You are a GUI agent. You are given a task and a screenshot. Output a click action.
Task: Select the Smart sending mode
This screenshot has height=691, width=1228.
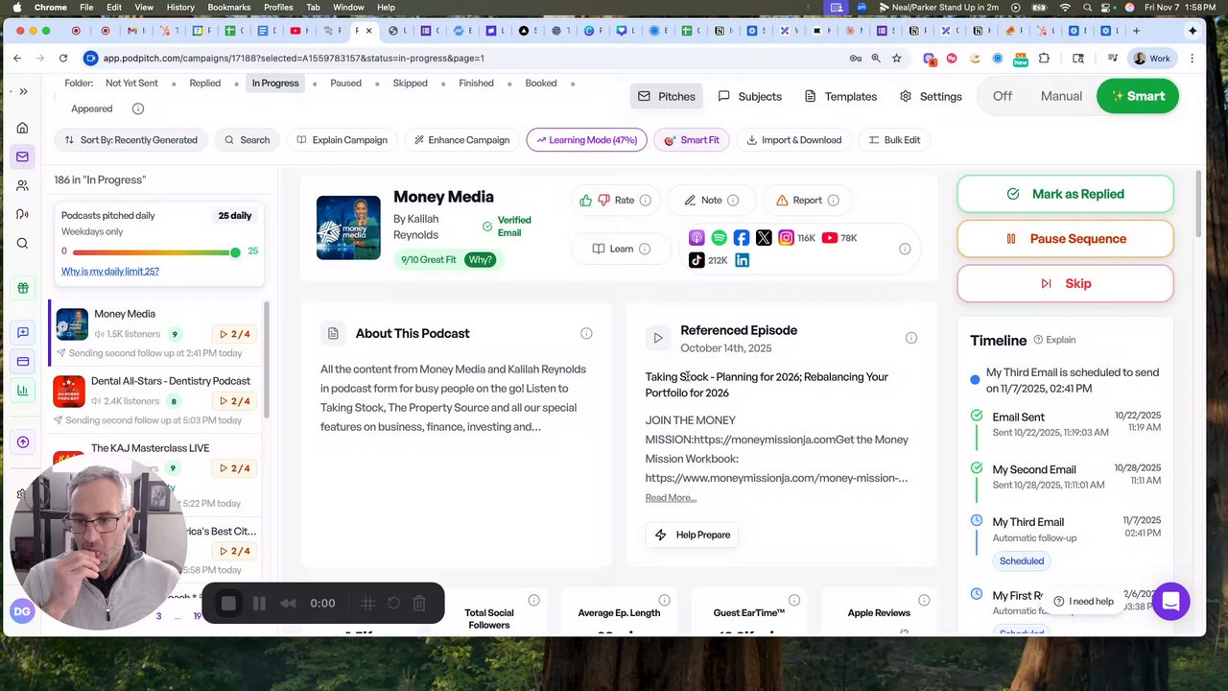click(x=1138, y=96)
